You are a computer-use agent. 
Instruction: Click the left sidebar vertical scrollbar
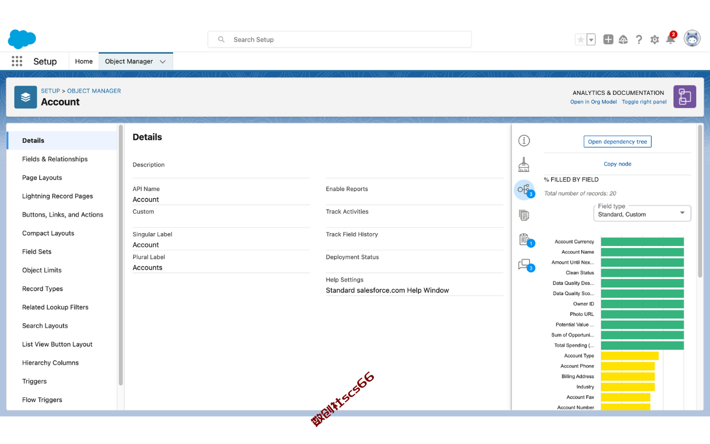pyautogui.click(x=121, y=255)
